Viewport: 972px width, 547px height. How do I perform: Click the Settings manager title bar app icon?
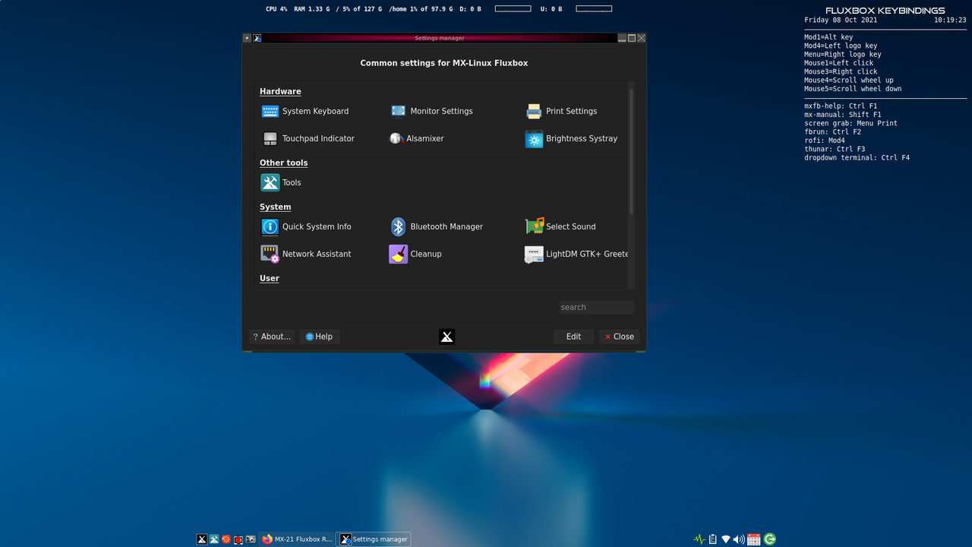click(257, 38)
